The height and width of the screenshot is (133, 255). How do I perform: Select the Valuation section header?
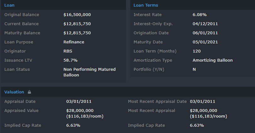pyautogui.click(x=14, y=92)
